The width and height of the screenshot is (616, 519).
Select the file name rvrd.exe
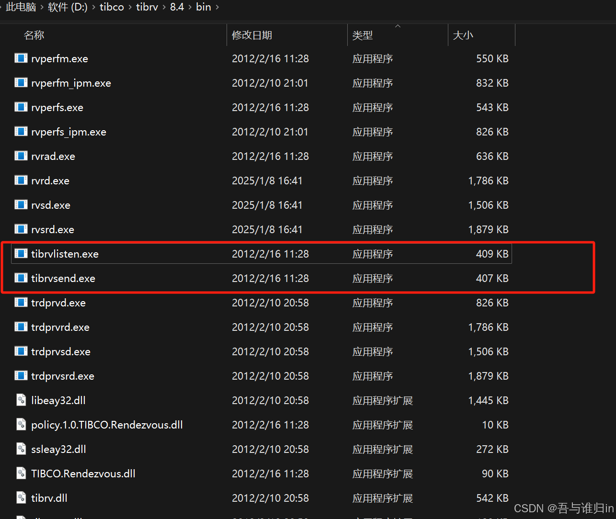coord(50,181)
